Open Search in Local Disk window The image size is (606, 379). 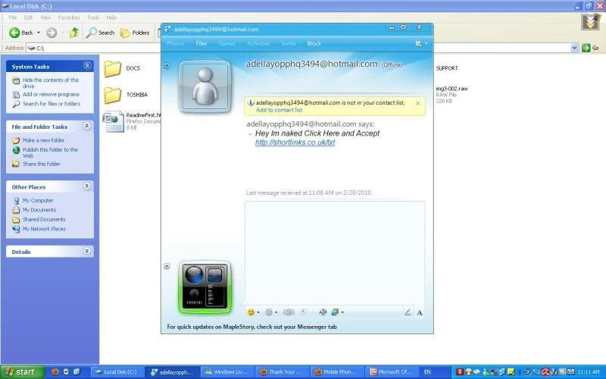(x=101, y=33)
